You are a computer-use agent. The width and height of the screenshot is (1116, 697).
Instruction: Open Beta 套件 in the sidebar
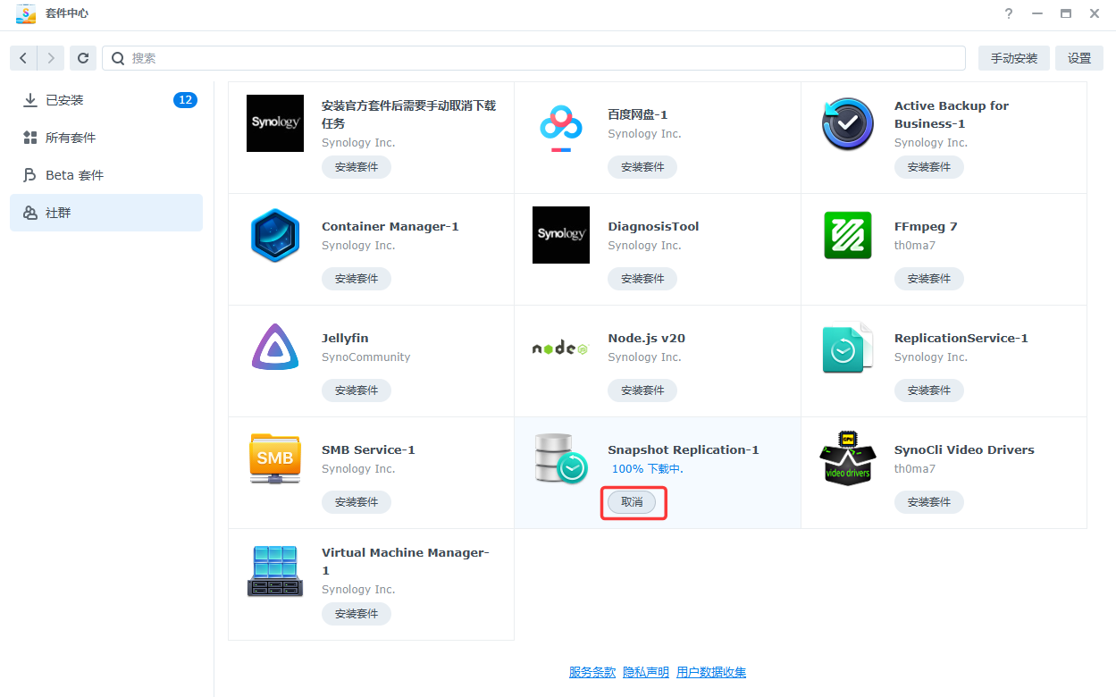[x=74, y=175]
